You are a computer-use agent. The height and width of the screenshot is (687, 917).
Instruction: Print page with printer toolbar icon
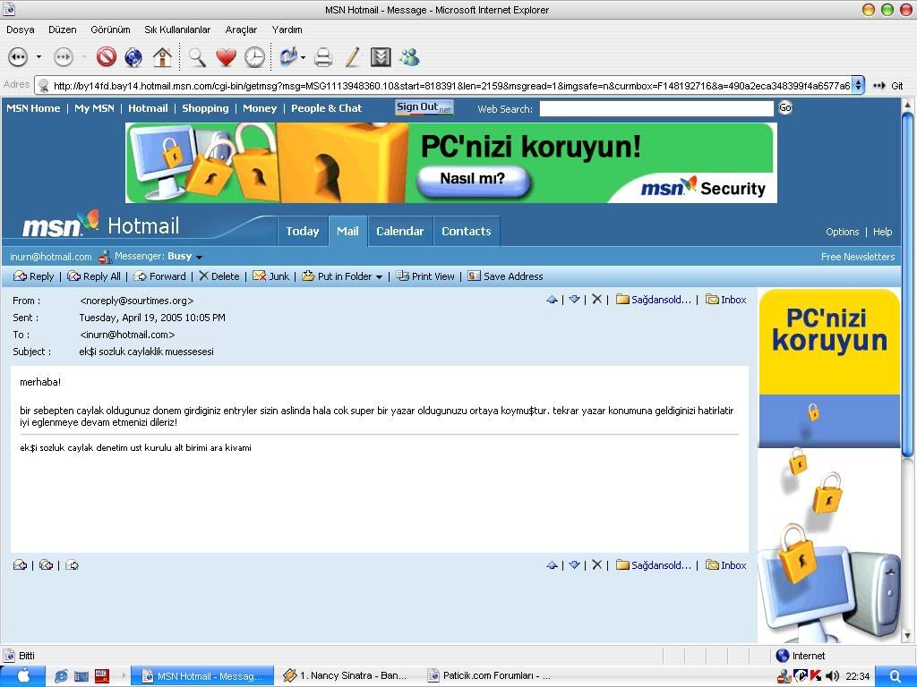click(x=322, y=57)
